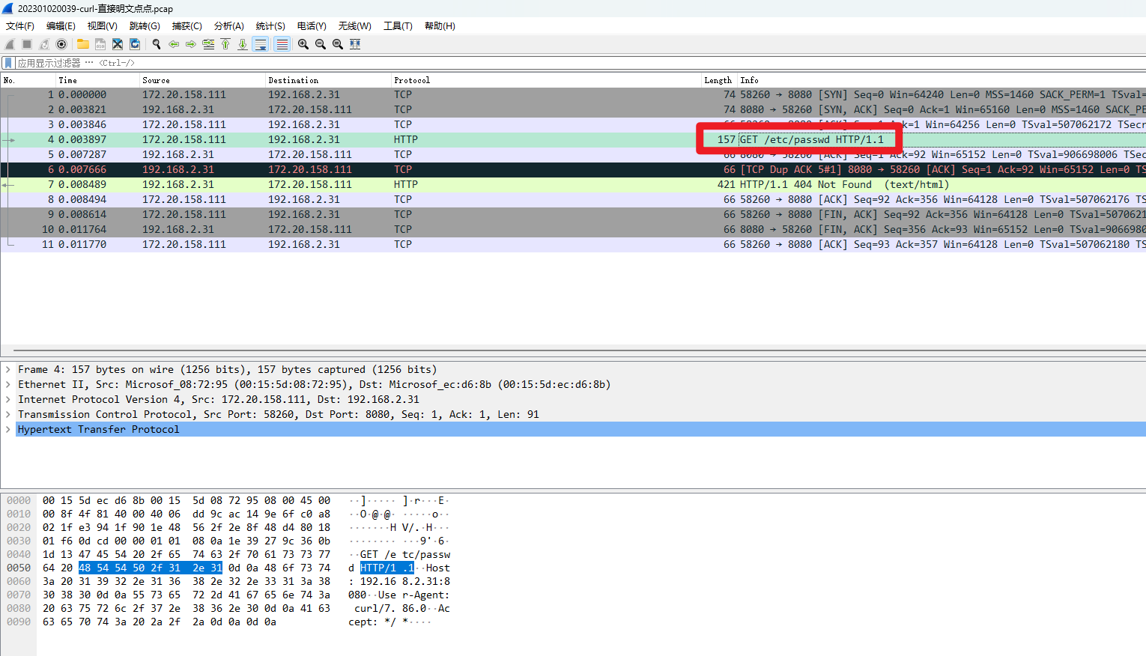
Task: Reload this capture file
Action: coord(135,44)
